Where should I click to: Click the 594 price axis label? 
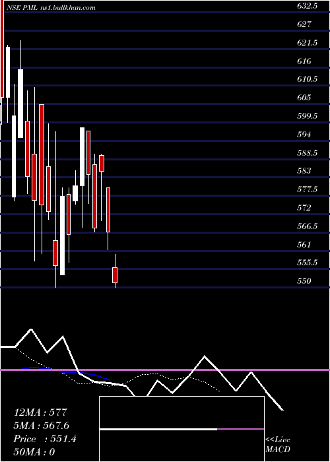304,135
